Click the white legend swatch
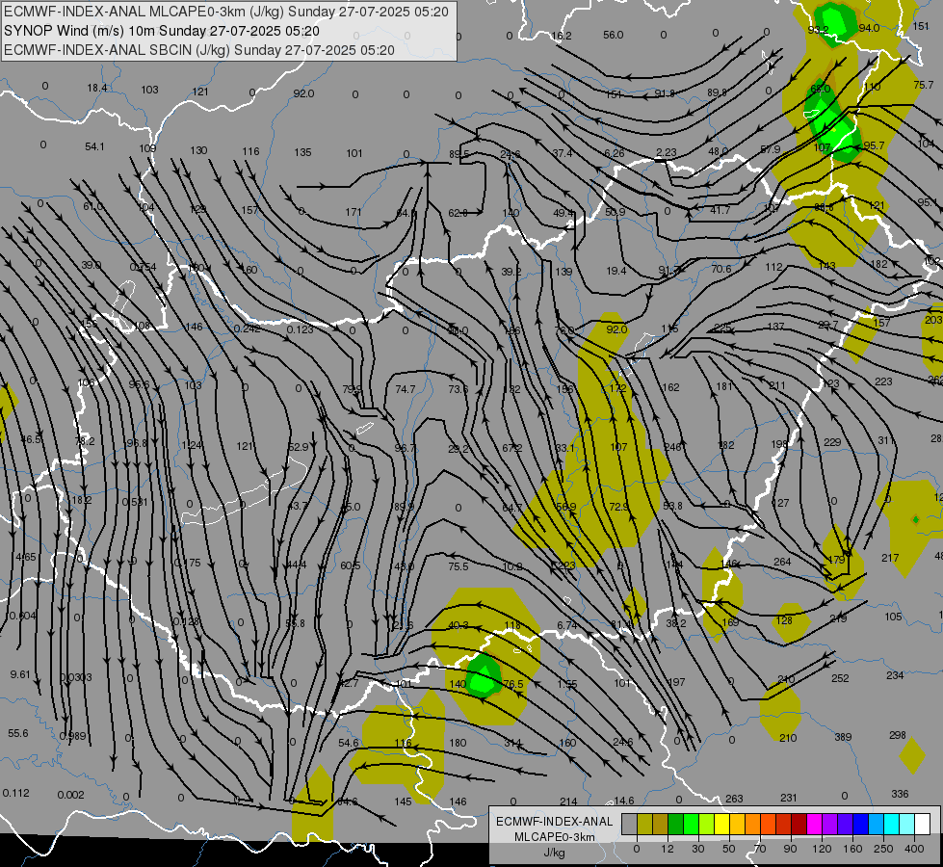This screenshot has width=943, height=867. pos(923,824)
